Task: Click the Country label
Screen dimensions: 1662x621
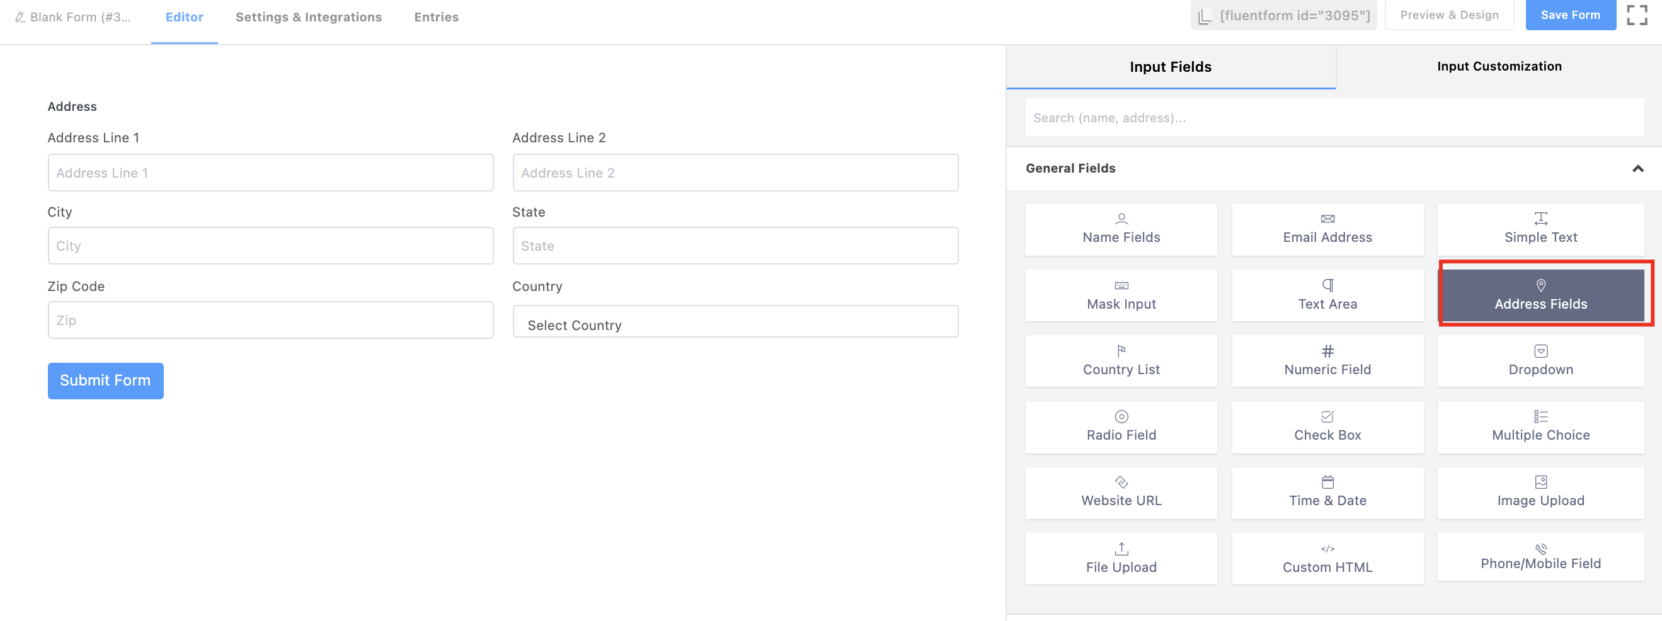Action: pyautogui.click(x=537, y=287)
